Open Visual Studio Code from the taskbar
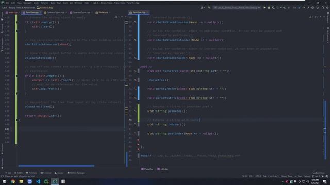The height and width of the screenshot is (185, 330). click(38, 181)
